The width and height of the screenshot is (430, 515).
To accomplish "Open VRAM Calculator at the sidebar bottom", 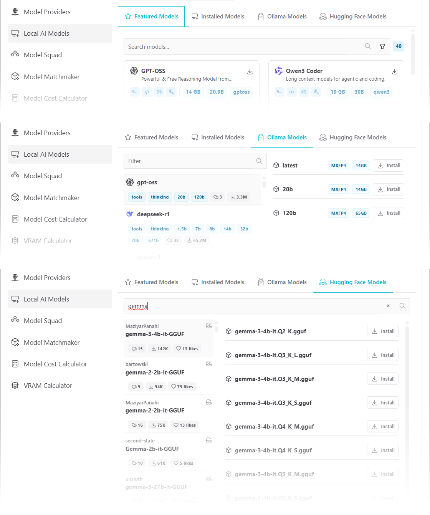I will [x=48, y=386].
